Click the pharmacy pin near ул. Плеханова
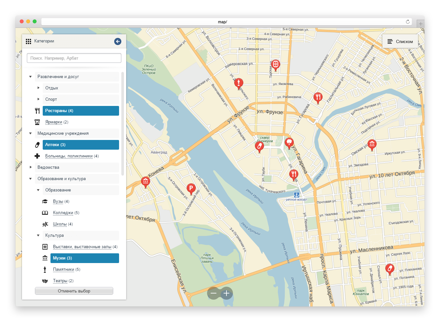Image resolution: width=440 pixels, height=322 pixels. click(x=390, y=269)
